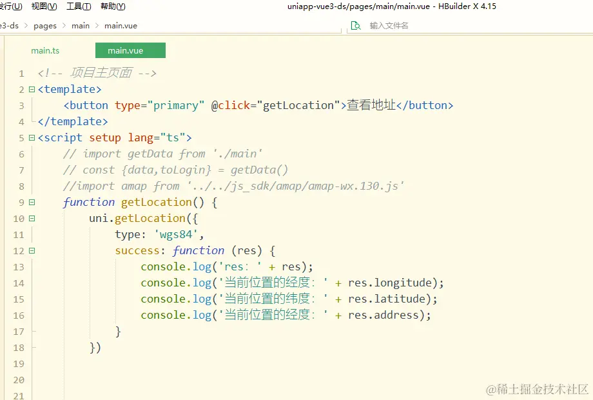Click the 当前位置的纬度 string on line 15
Viewport: 593px width, 400px height.
(273, 299)
